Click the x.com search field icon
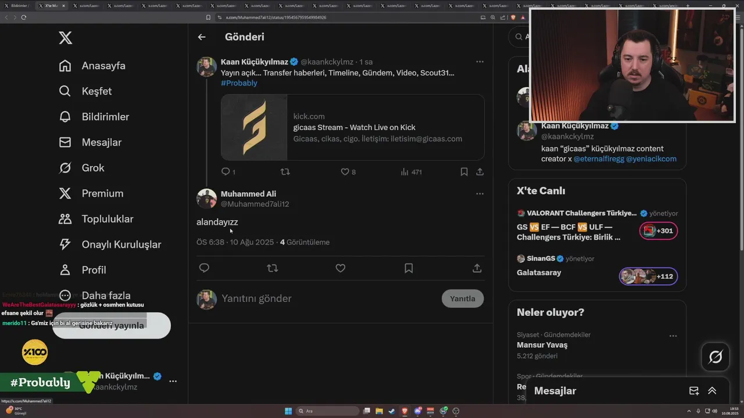The height and width of the screenshot is (418, 744). 518,37
